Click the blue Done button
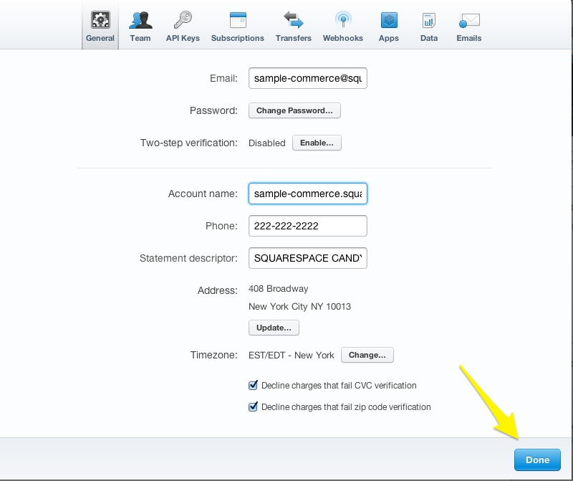 [537, 460]
